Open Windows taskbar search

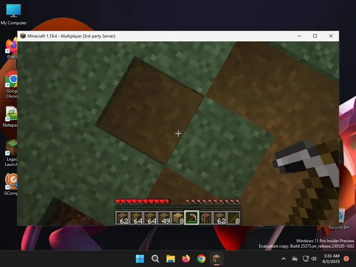point(155,259)
